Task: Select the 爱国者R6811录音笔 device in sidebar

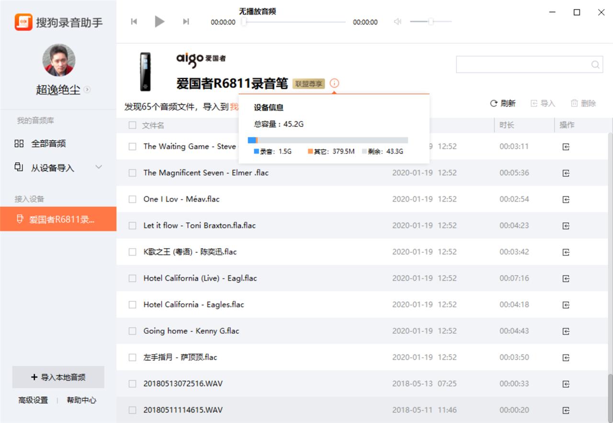Action: coord(57,219)
